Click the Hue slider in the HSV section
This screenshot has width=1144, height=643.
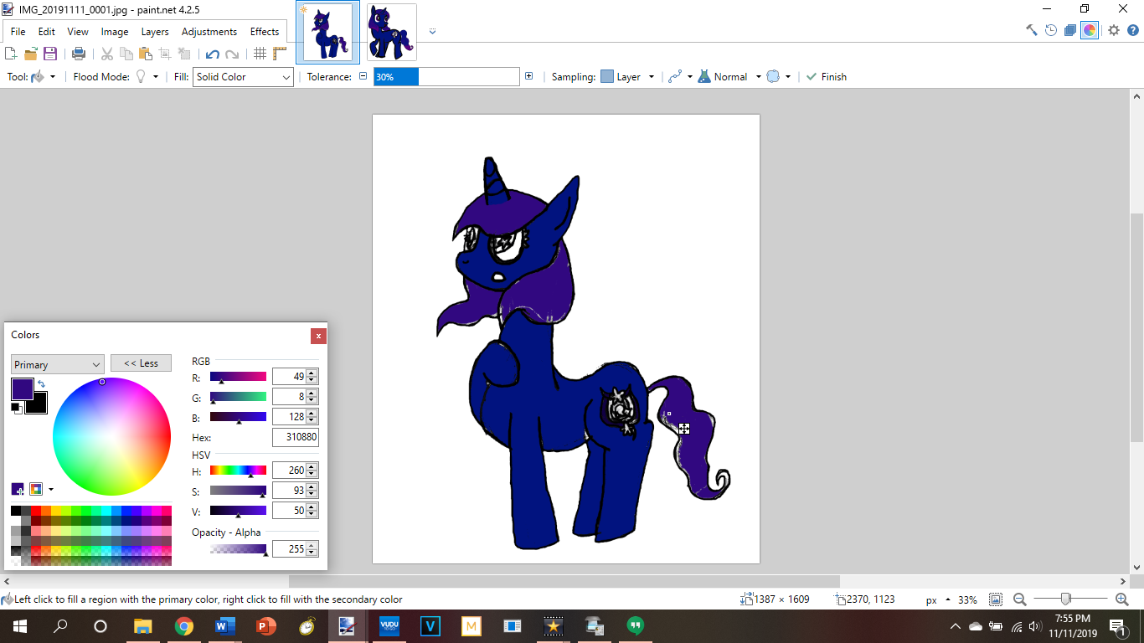click(x=238, y=471)
